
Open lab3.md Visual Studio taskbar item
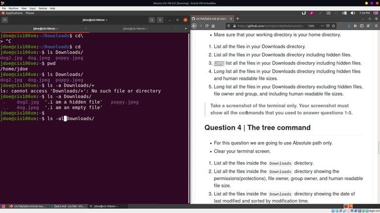tap(68, 206)
